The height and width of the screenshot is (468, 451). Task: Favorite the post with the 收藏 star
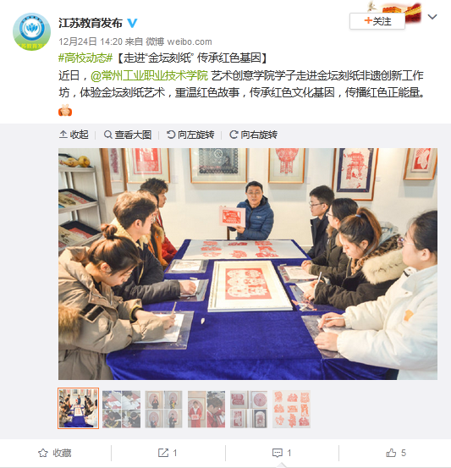tap(55, 453)
